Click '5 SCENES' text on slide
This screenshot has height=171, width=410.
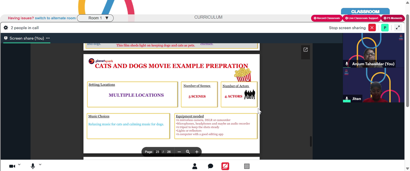coord(197,96)
